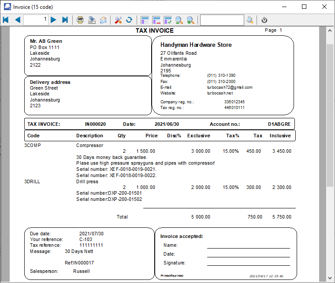The image size is (335, 283).
Task: Go to the first page of the report
Action: click(6, 20)
